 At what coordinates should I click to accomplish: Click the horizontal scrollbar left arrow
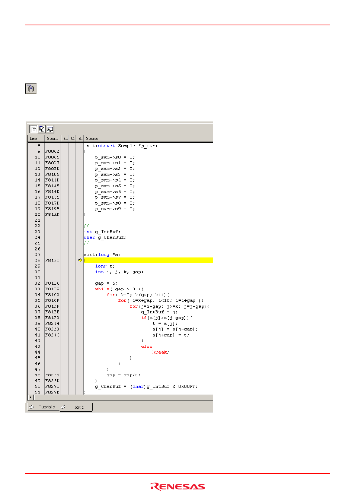point(31,397)
